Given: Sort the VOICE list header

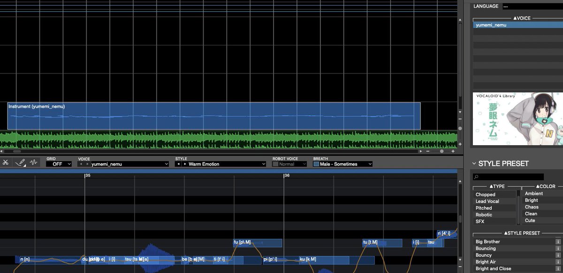Looking at the screenshot, I should (x=522, y=18).
